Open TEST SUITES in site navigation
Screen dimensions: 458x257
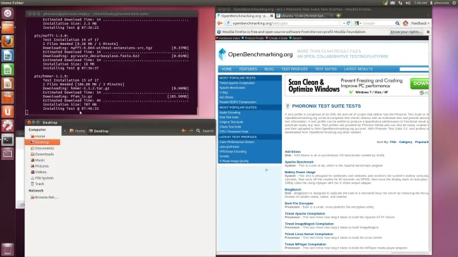tap(326, 69)
